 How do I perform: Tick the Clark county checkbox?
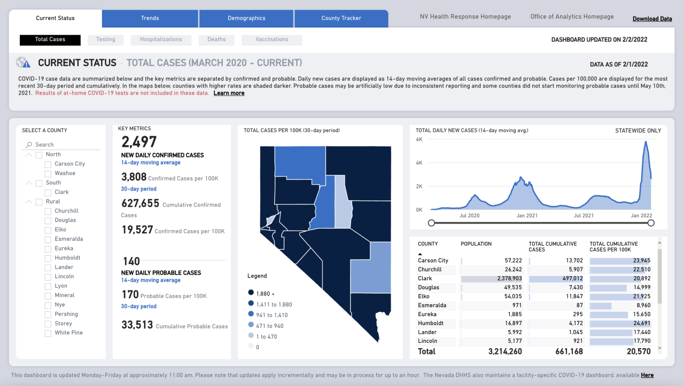[x=48, y=192]
